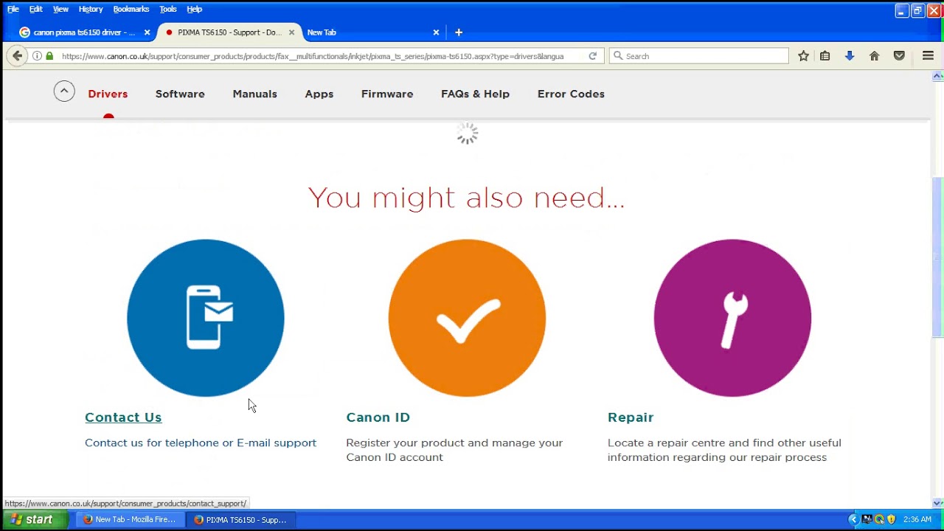Click the blue Contact Us phone icon
The width and height of the screenshot is (944, 531).
tap(206, 318)
